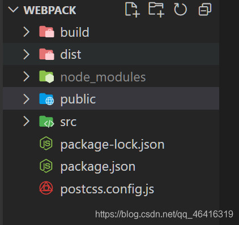Click the green node_modules folder icon

click(x=46, y=77)
